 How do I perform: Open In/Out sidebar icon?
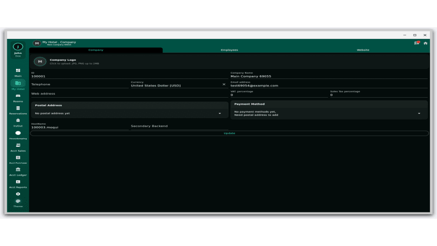18,121
